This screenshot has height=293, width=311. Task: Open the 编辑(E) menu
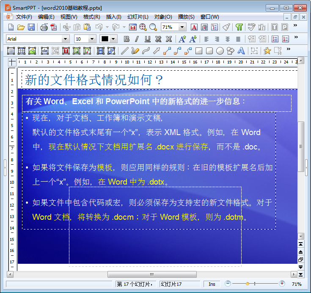46,17
